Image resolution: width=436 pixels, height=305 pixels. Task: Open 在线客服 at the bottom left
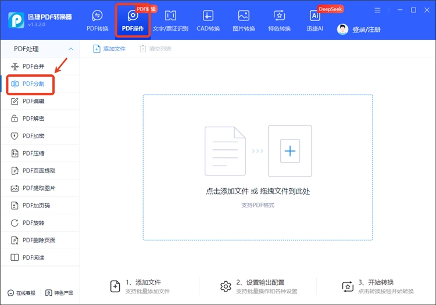coord(22,293)
